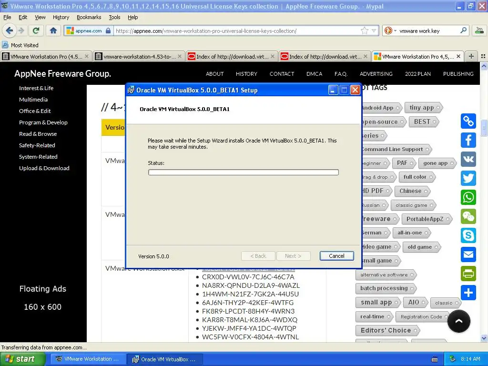Open the Edit menu
Screen dimensions: 488x366
(23, 17)
